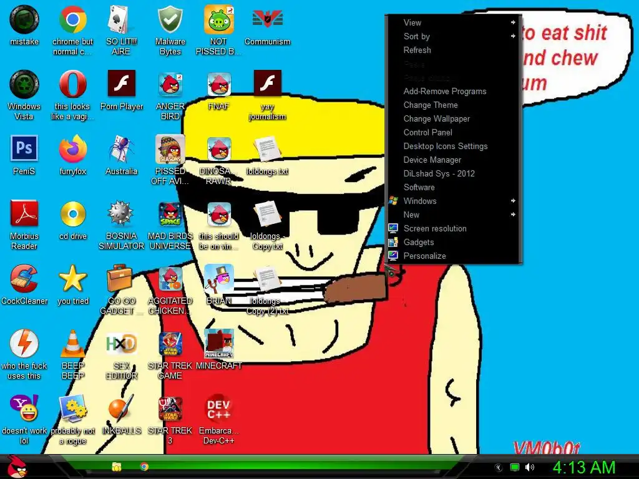
Task: Select the 'loldongs - Copy (2).txt' file
Action: [x=267, y=279]
